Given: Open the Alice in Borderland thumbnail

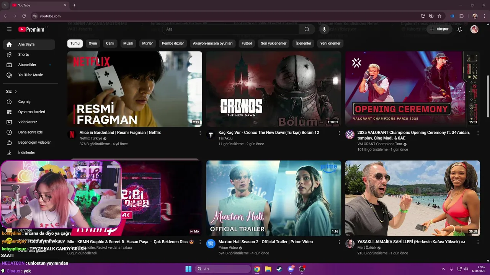Looking at the screenshot, I should pyautogui.click(x=135, y=89).
